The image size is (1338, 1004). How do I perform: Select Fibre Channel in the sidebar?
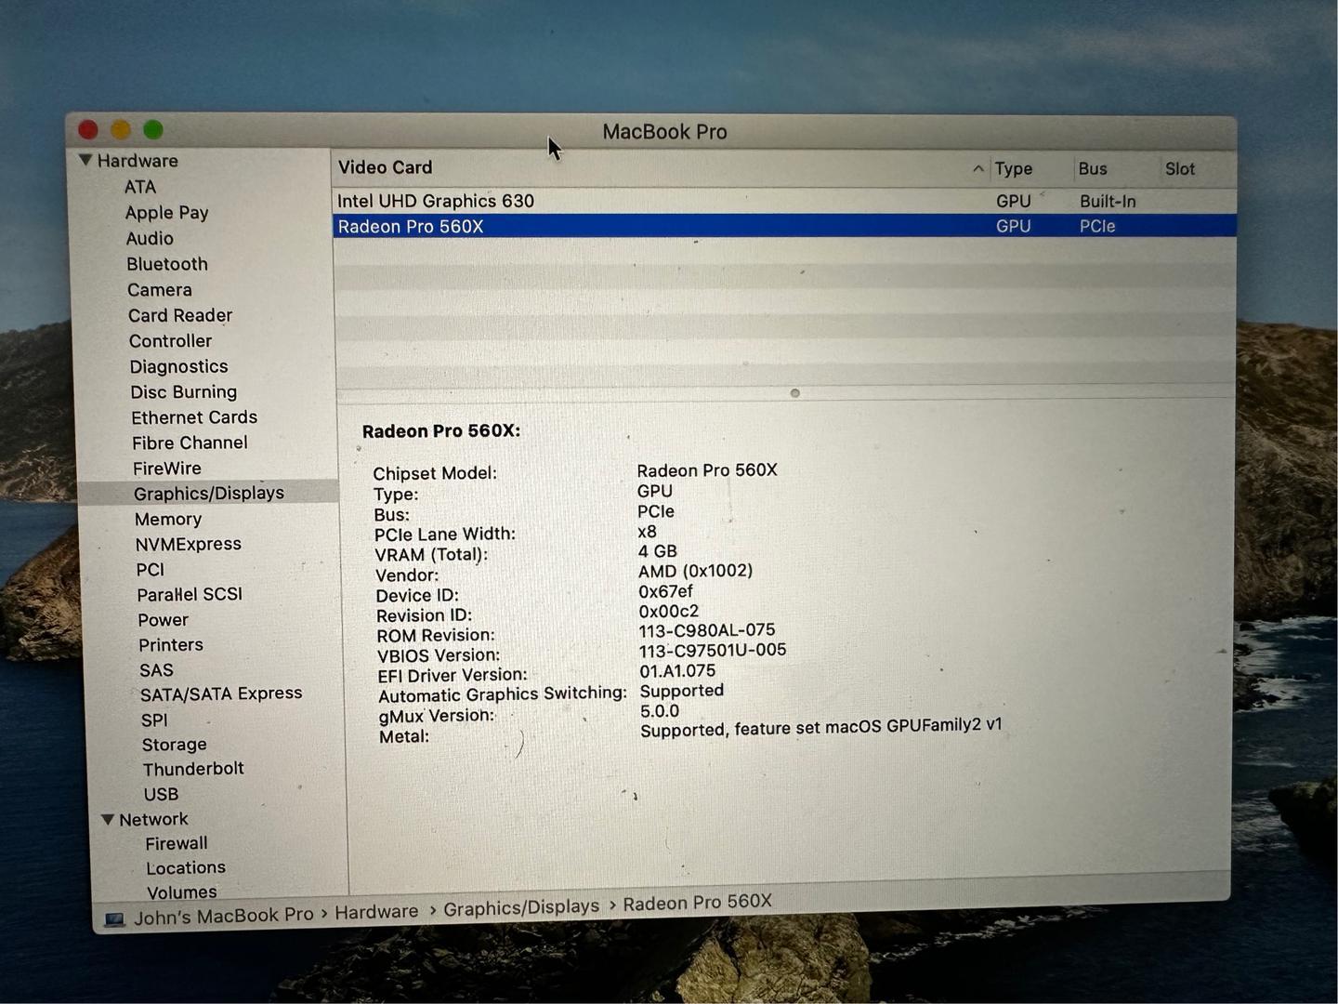pyautogui.click(x=190, y=443)
